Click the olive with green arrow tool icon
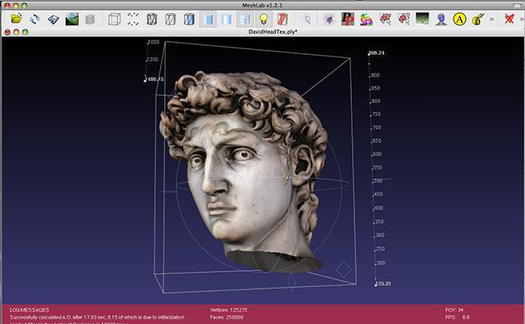Viewport: 525px width, 324px height. coord(478,19)
